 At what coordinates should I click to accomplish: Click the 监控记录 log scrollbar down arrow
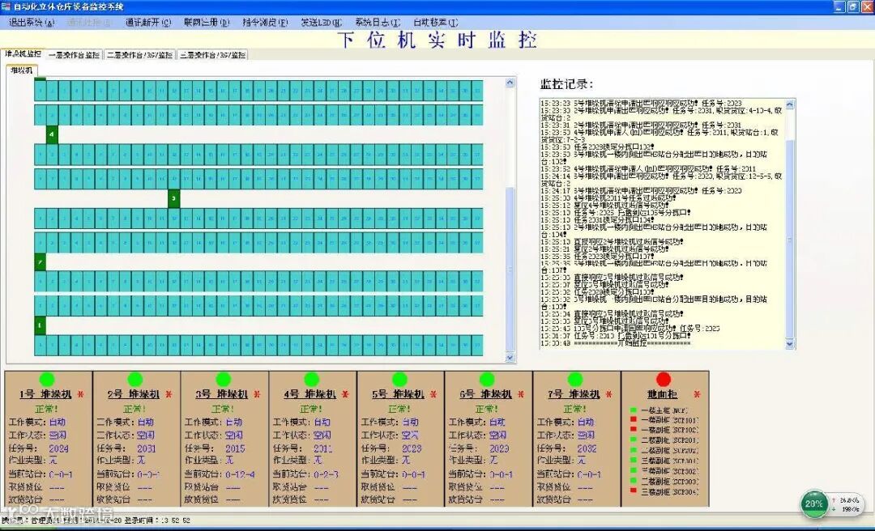(790, 344)
